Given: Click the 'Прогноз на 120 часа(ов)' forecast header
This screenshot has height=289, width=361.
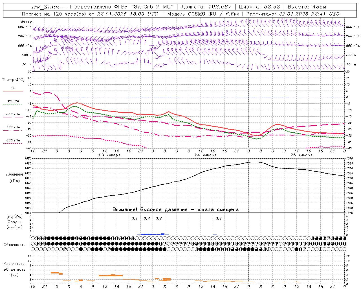Looking at the screenshot, I should coord(54,14).
